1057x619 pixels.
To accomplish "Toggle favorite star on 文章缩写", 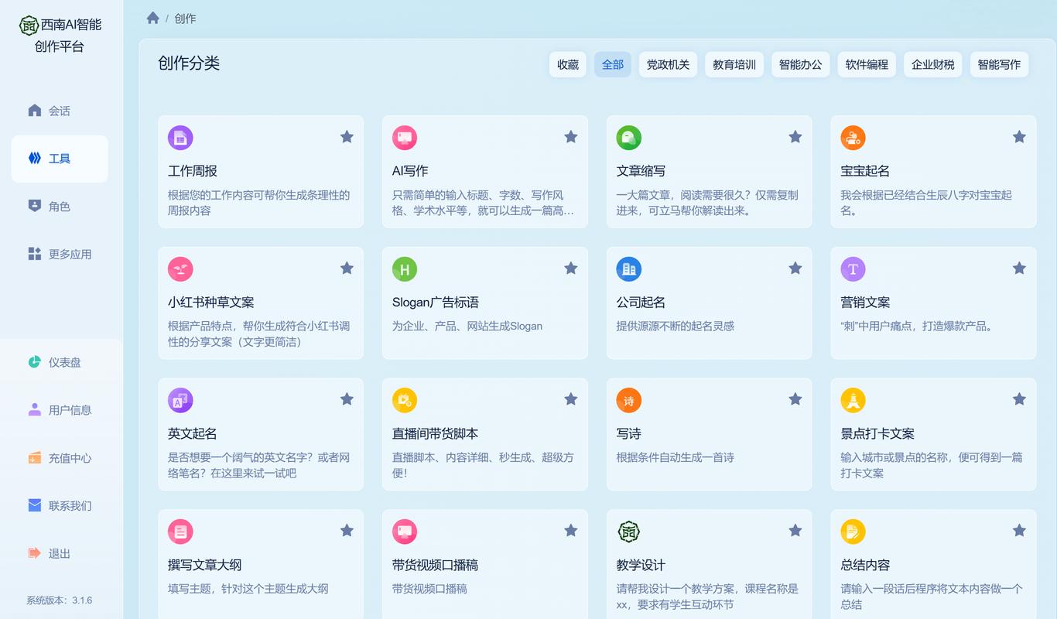I will coord(795,137).
